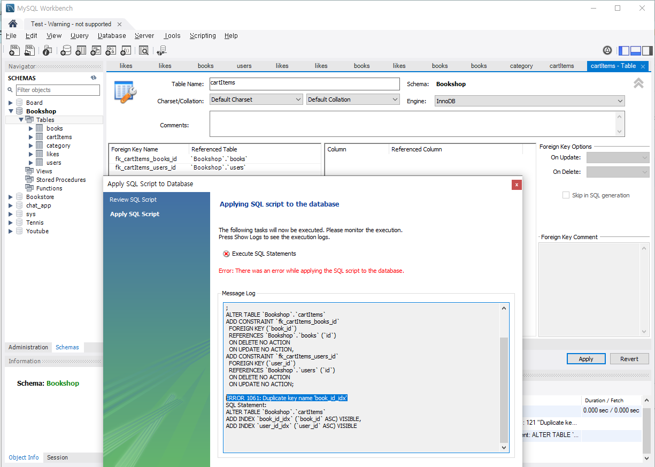Click the Apply button
This screenshot has width=655, height=467.
586,359
